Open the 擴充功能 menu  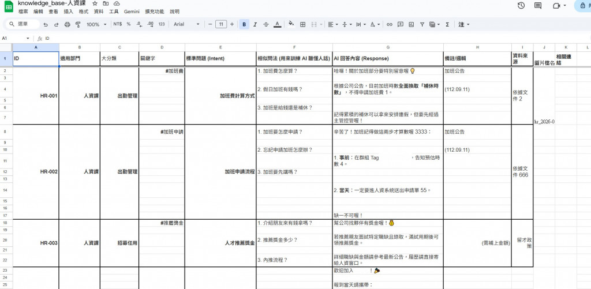[x=155, y=12]
